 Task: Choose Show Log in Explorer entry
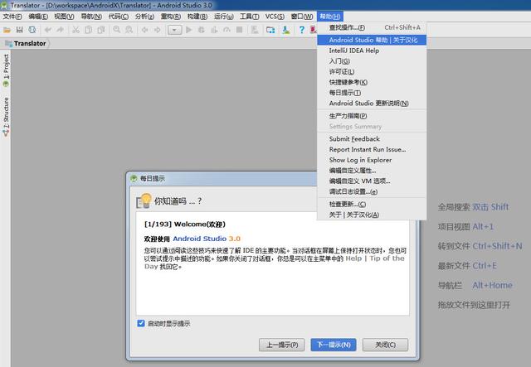[372, 160]
